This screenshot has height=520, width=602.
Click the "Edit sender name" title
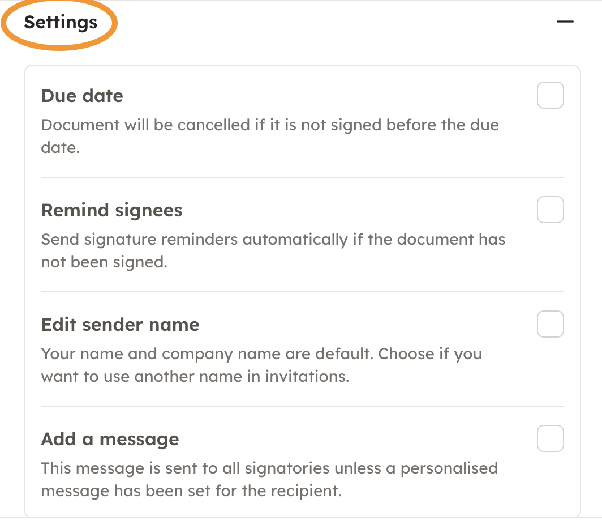(x=120, y=325)
